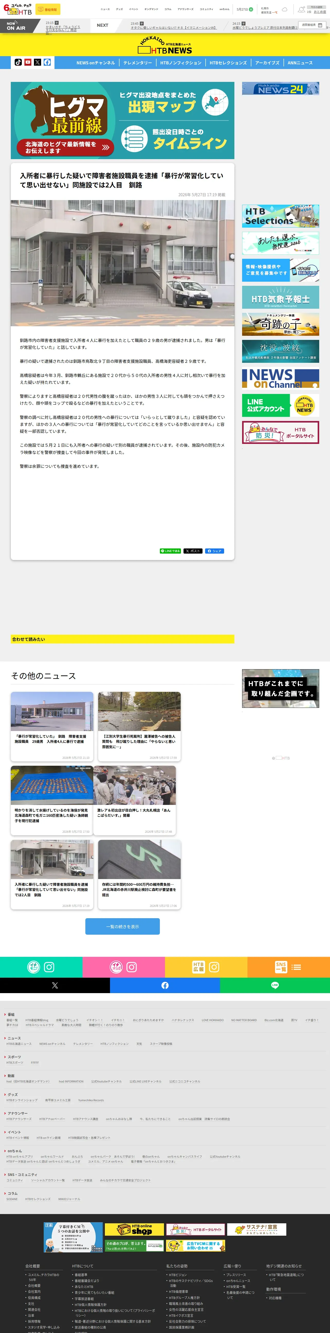Select the テレメンタリー tab

[137, 63]
